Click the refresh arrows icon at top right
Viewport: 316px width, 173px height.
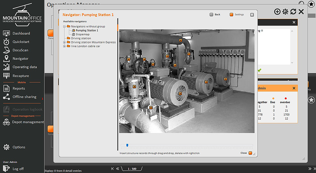pyautogui.click(x=293, y=12)
